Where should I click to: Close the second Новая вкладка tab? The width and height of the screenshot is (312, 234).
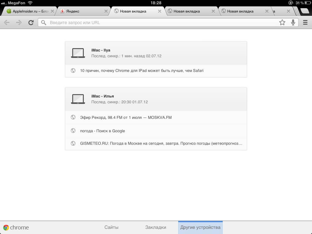coord(213,11)
